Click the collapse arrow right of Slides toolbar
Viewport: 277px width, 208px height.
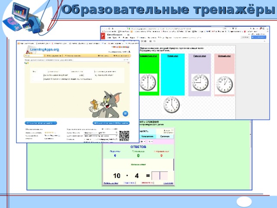(264, 41)
